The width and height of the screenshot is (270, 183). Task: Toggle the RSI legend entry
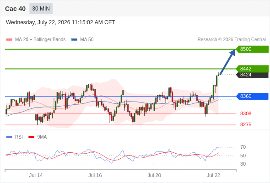[15, 137]
